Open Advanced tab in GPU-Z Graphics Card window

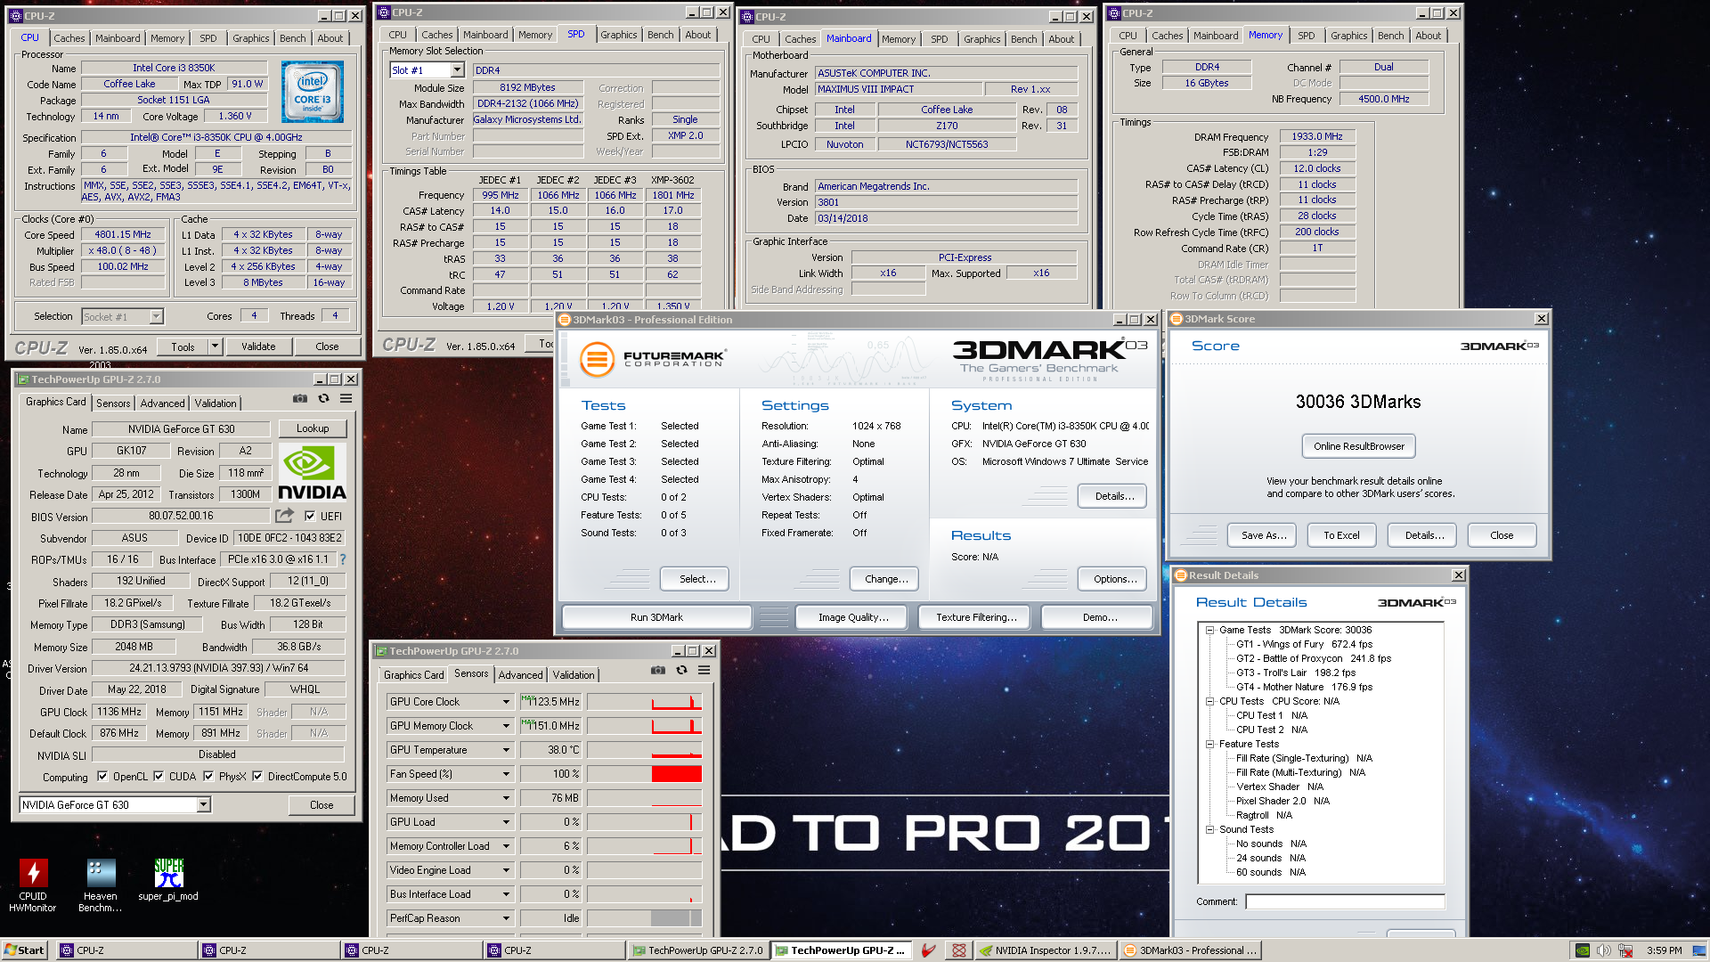pos(162,404)
